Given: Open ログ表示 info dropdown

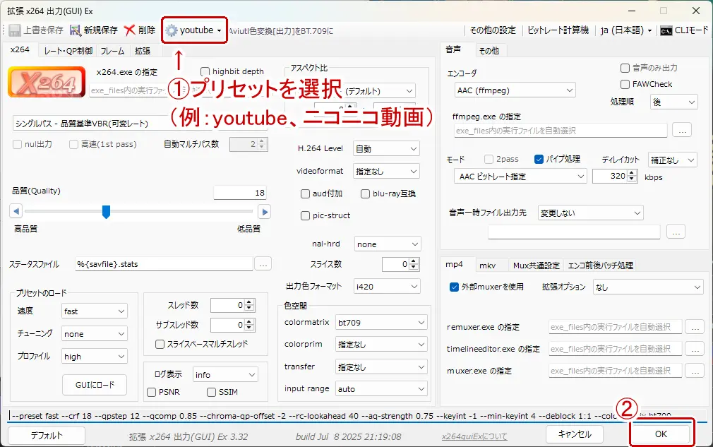Looking at the screenshot, I should pos(225,375).
